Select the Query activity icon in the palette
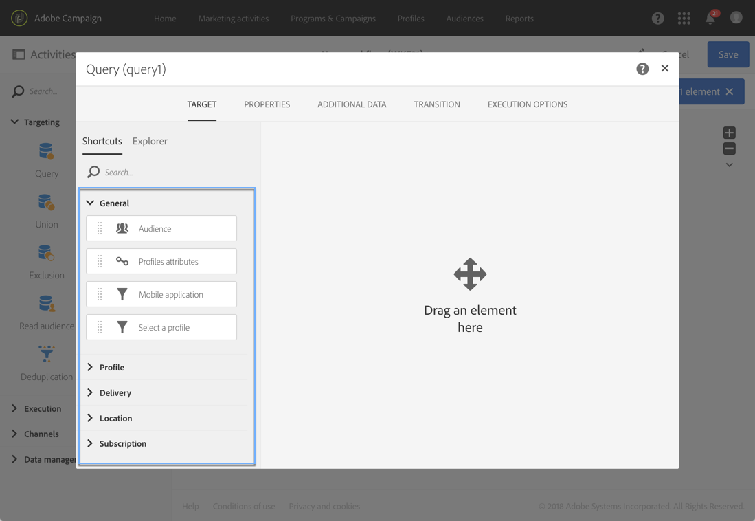The width and height of the screenshot is (755, 521). click(x=46, y=151)
